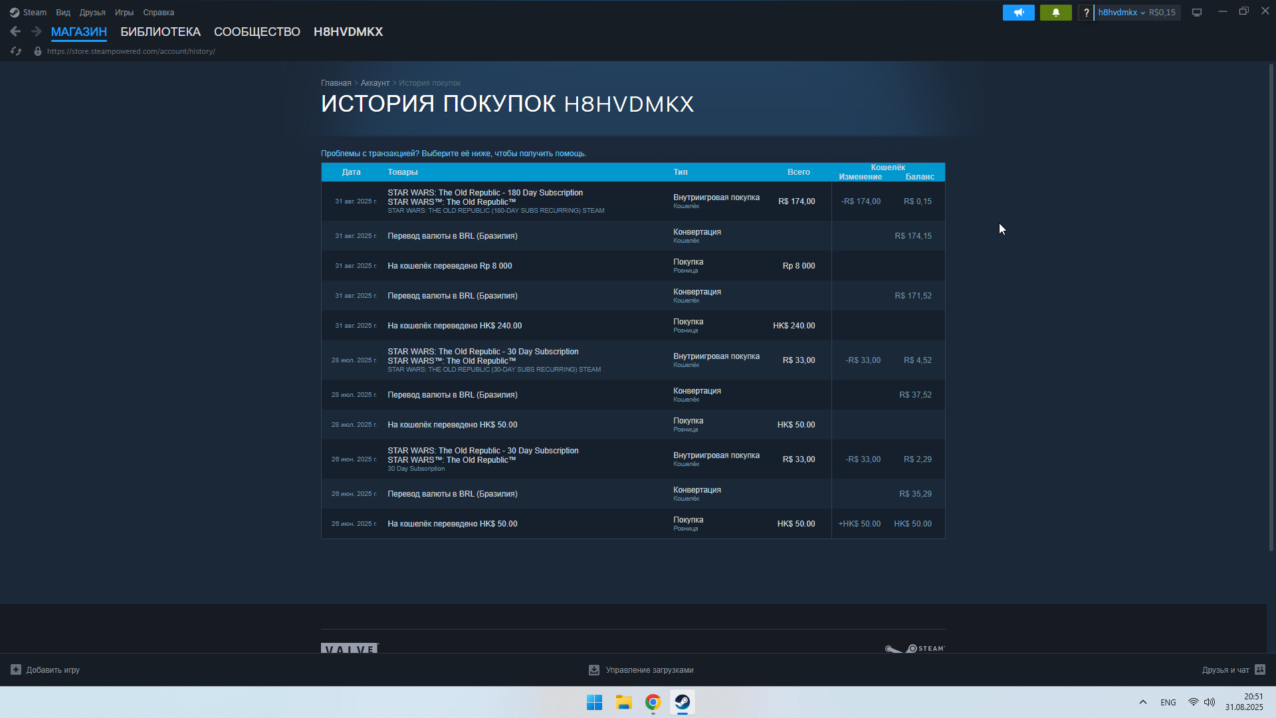Open notifications via the bell icon
This screenshot has height=718, width=1276.
(x=1055, y=13)
